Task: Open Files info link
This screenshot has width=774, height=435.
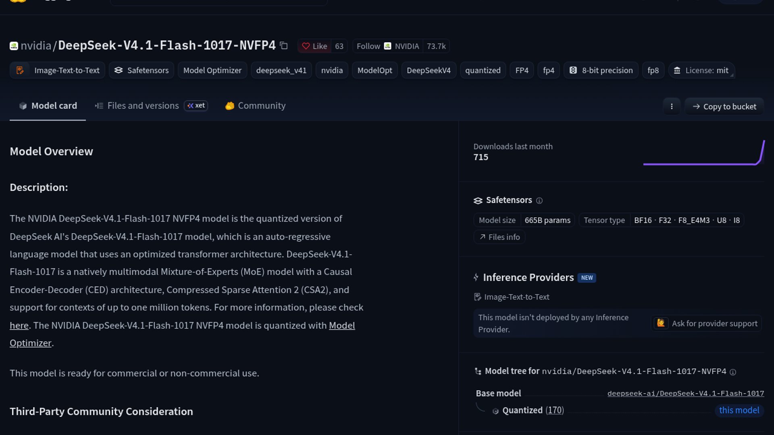Action: (x=499, y=237)
